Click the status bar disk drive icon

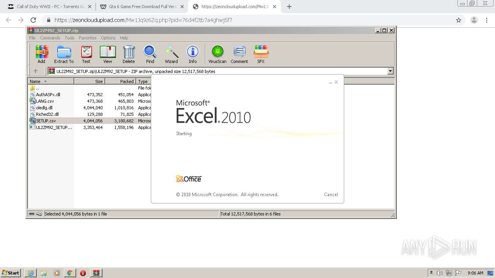tap(32, 214)
